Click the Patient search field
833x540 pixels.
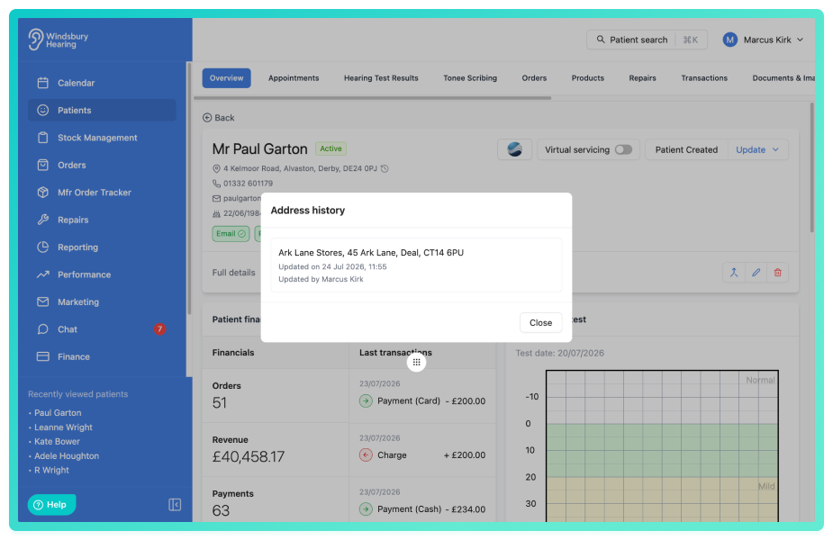pos(647,40)
